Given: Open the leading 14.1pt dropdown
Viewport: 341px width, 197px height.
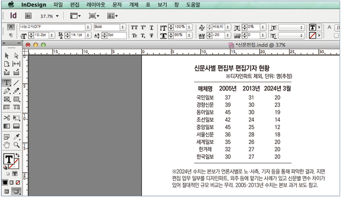Looking at the screenshot, I should pyautogui.click(x=88, y=35).
